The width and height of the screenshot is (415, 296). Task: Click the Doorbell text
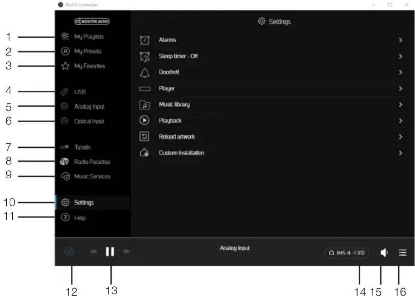[x=169, y=72]
